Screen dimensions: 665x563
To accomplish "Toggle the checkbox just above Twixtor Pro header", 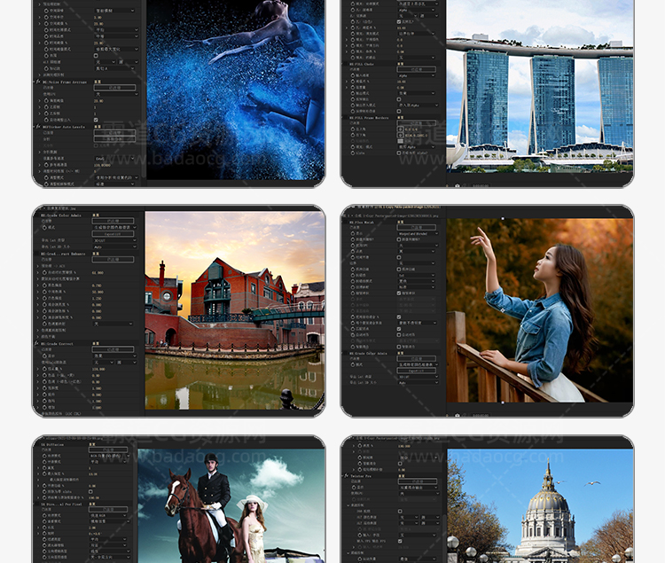I will click(x=400, y=464).
